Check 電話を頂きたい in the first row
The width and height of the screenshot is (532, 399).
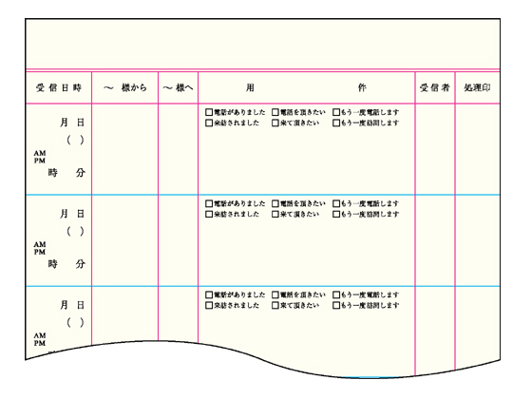point(275,112)
